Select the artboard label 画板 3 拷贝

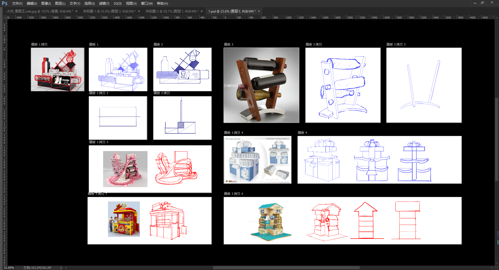tap(314, 44)
